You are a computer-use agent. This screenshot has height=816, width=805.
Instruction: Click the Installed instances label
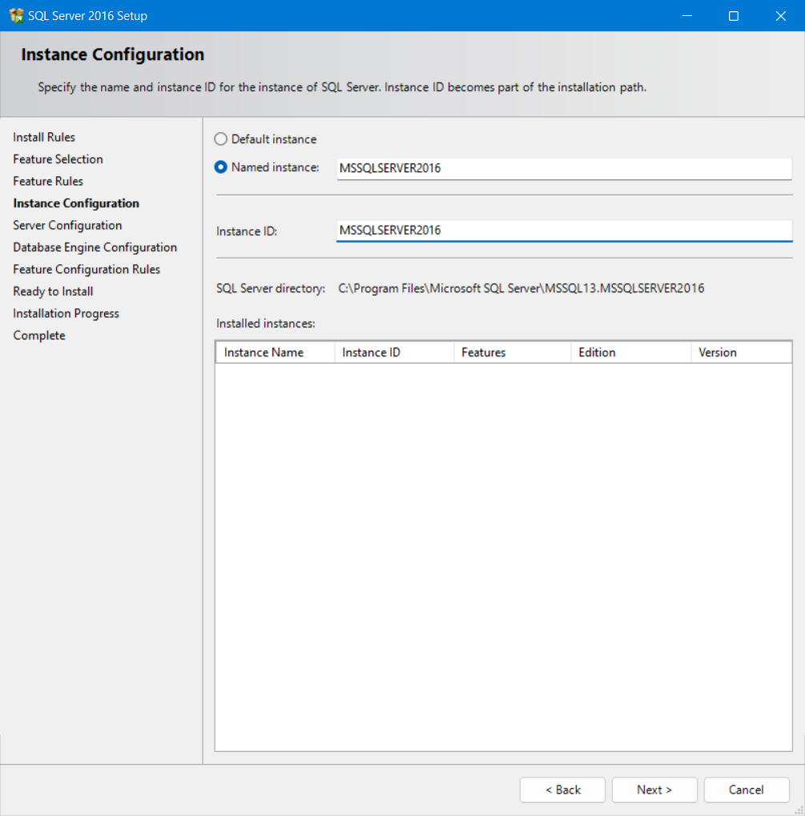click(266, 324)
